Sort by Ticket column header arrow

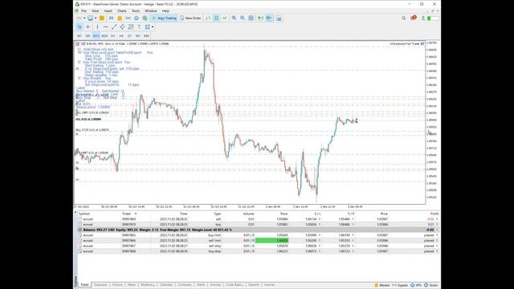click(136, 214)
